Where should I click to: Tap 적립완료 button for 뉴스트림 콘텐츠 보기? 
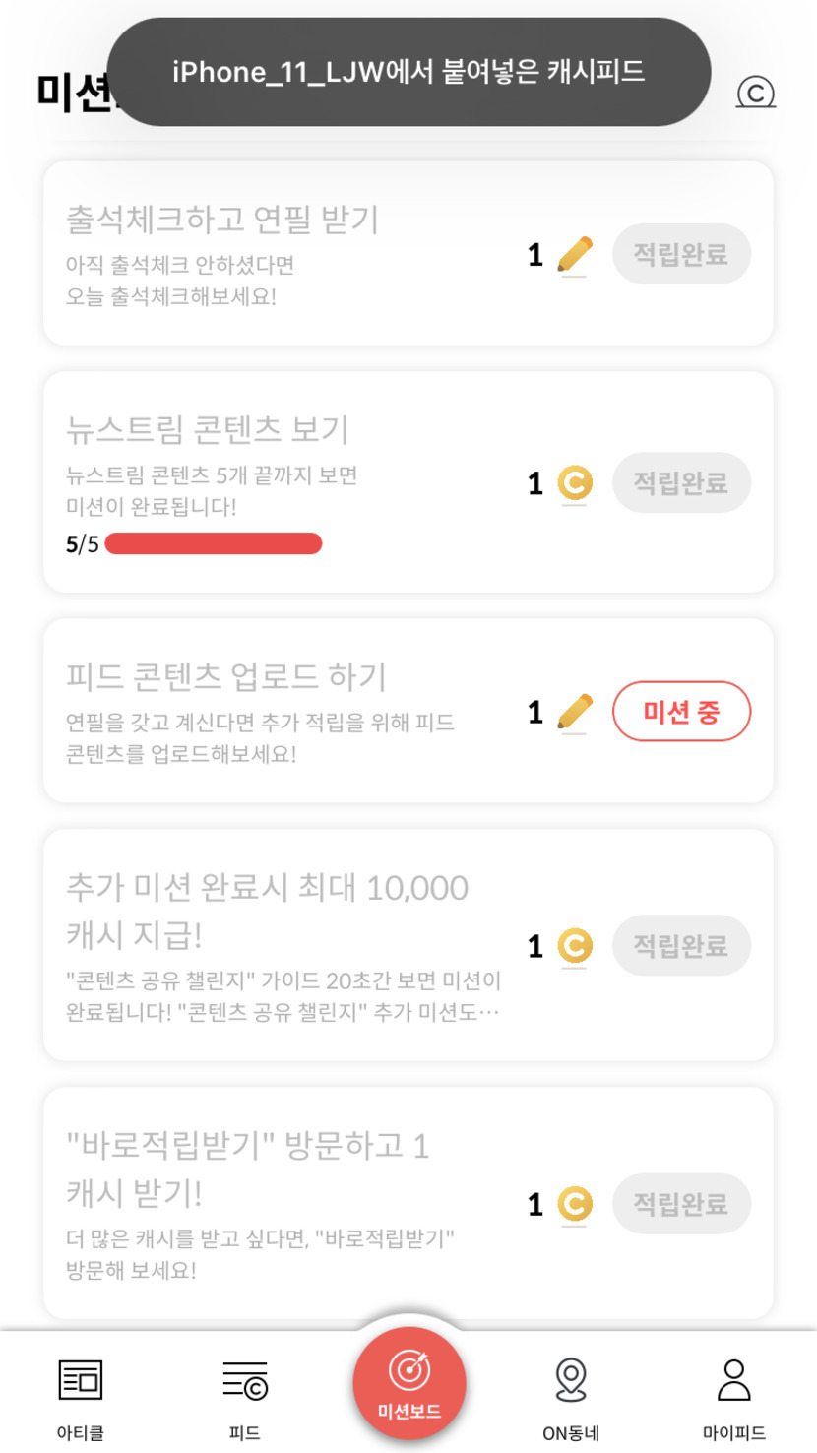click(x=681, y=483)
